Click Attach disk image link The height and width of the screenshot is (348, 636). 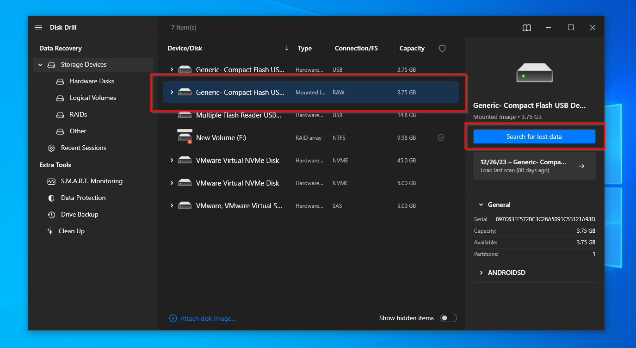(208, 318)
